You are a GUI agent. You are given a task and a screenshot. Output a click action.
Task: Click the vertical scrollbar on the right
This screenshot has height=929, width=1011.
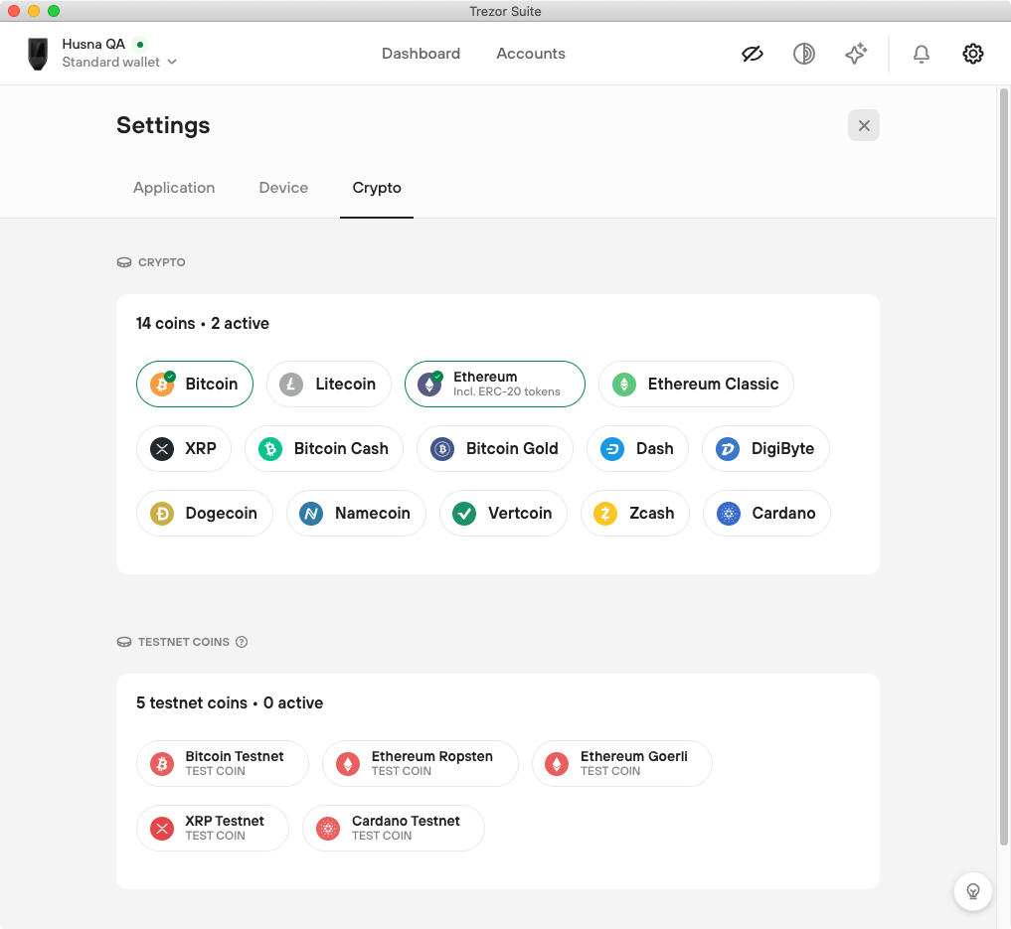[x=1003, y=466]
